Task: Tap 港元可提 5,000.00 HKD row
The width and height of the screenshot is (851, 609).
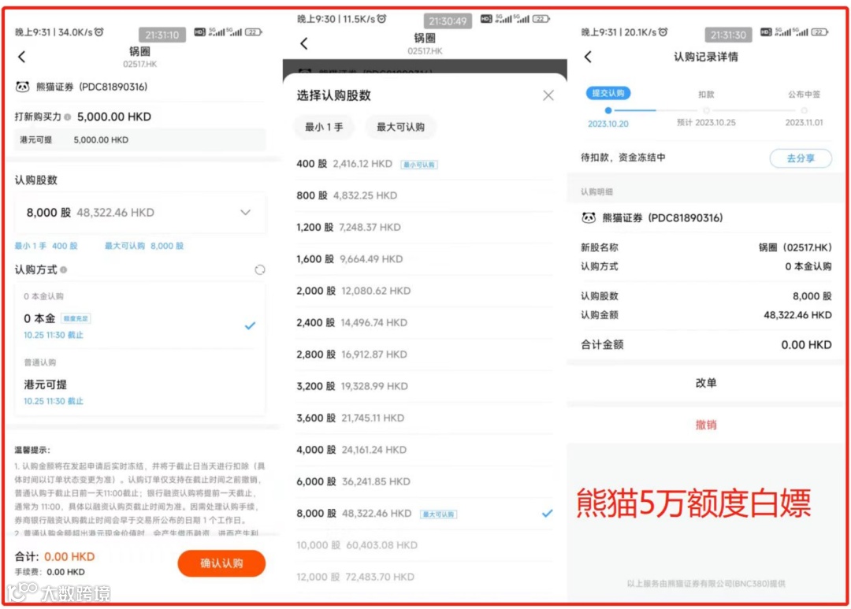Action: (x=140, y=140)
